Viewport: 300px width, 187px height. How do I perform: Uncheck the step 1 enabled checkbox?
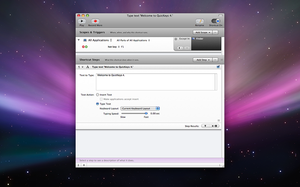(x=218, y=67)
